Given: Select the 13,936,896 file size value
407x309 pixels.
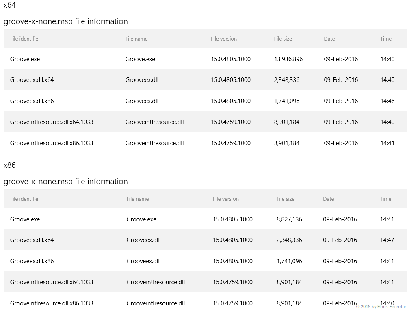Looking at the screenshot, I should 288,59.
